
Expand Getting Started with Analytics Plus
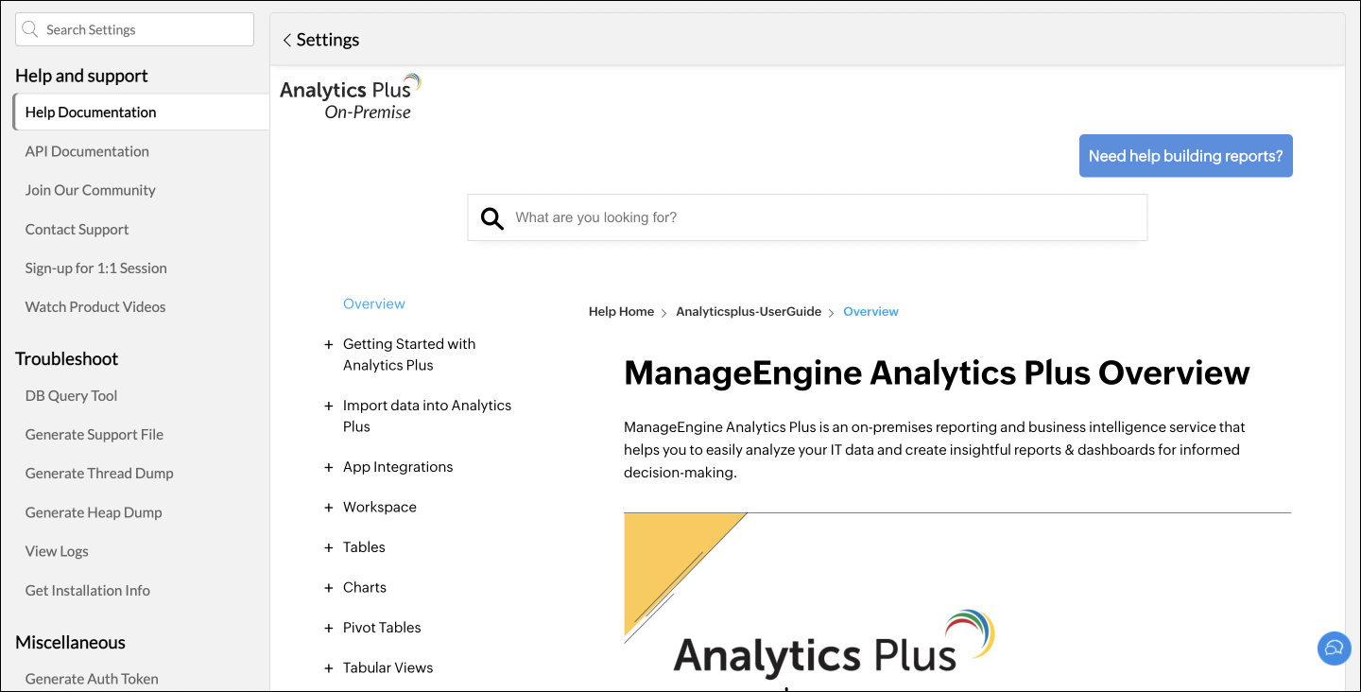pos(329,345)
